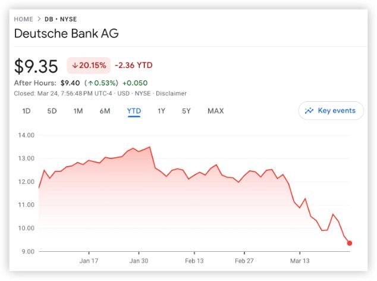Switch to the 6M range tab
This screenshot has width=377, height=281.
pyautogui.click(x=105, y=111)
